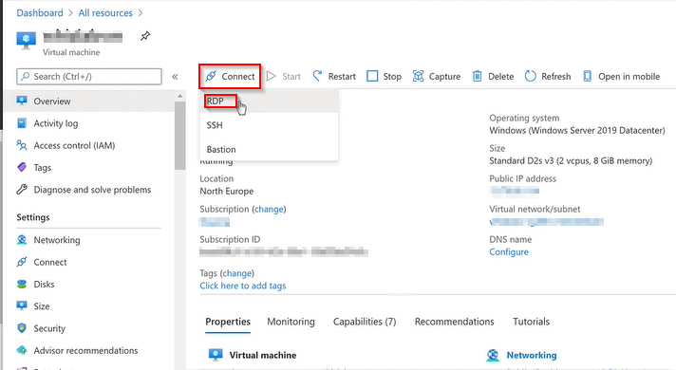The image size is (676, 370).
Task: Click the sidebar vertical scrollbar
Action: coord(179,136)
